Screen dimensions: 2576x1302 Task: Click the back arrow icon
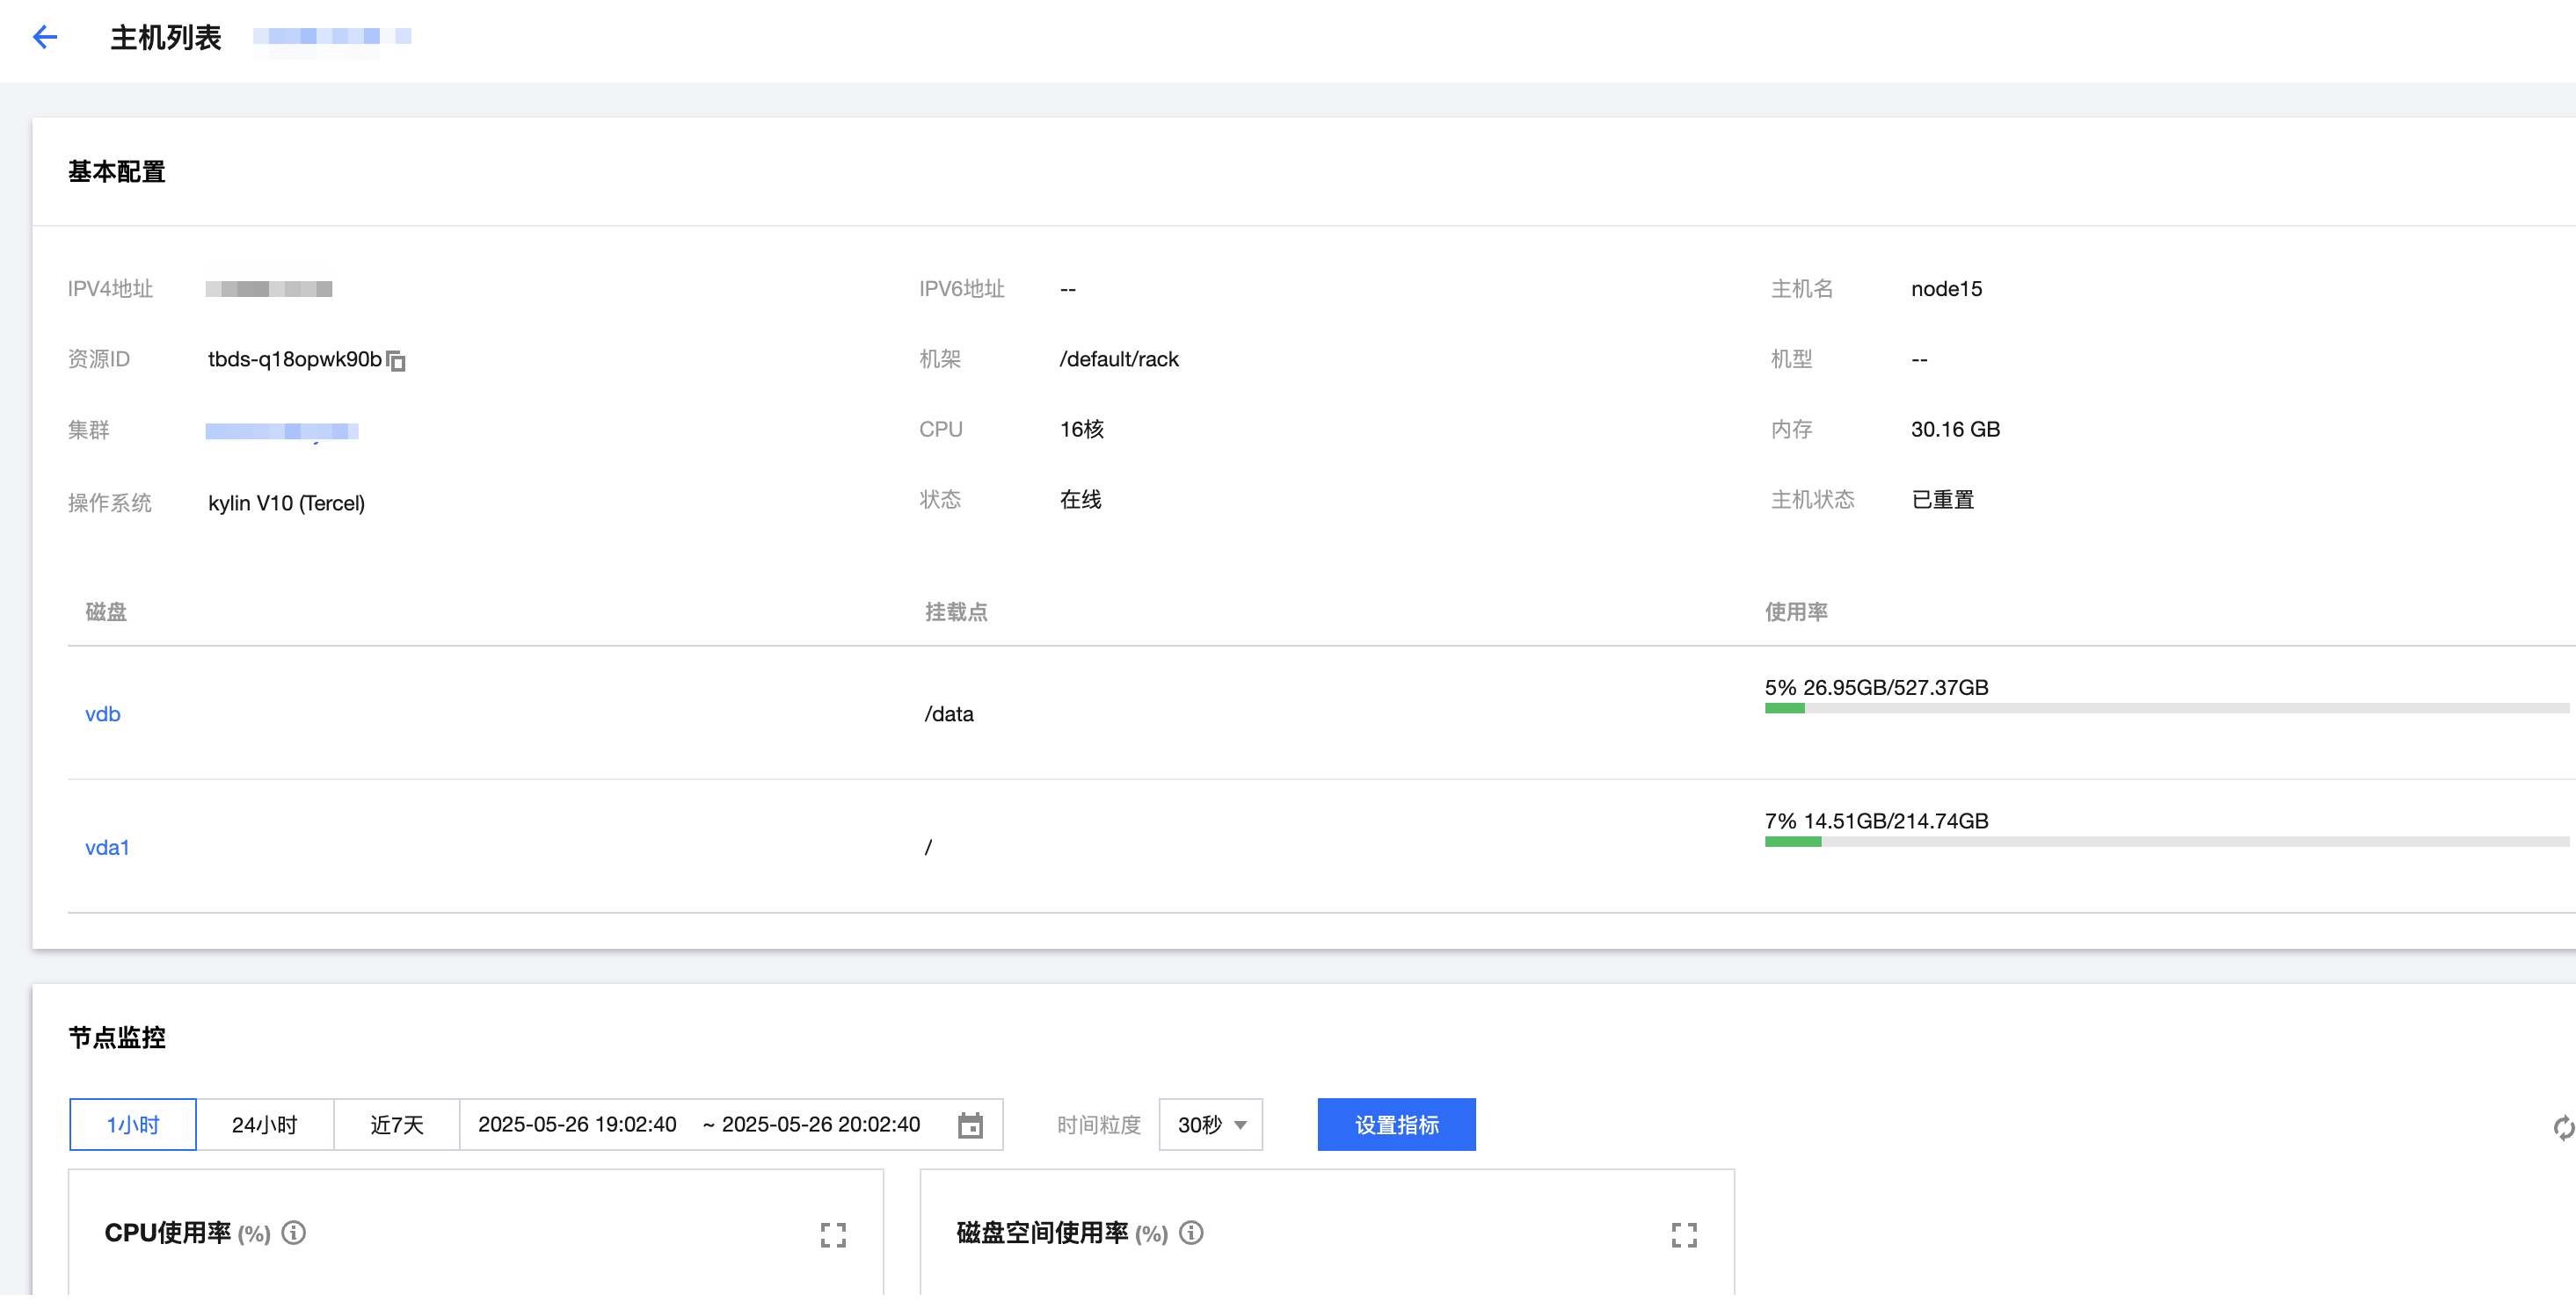(x=45, y=37)
